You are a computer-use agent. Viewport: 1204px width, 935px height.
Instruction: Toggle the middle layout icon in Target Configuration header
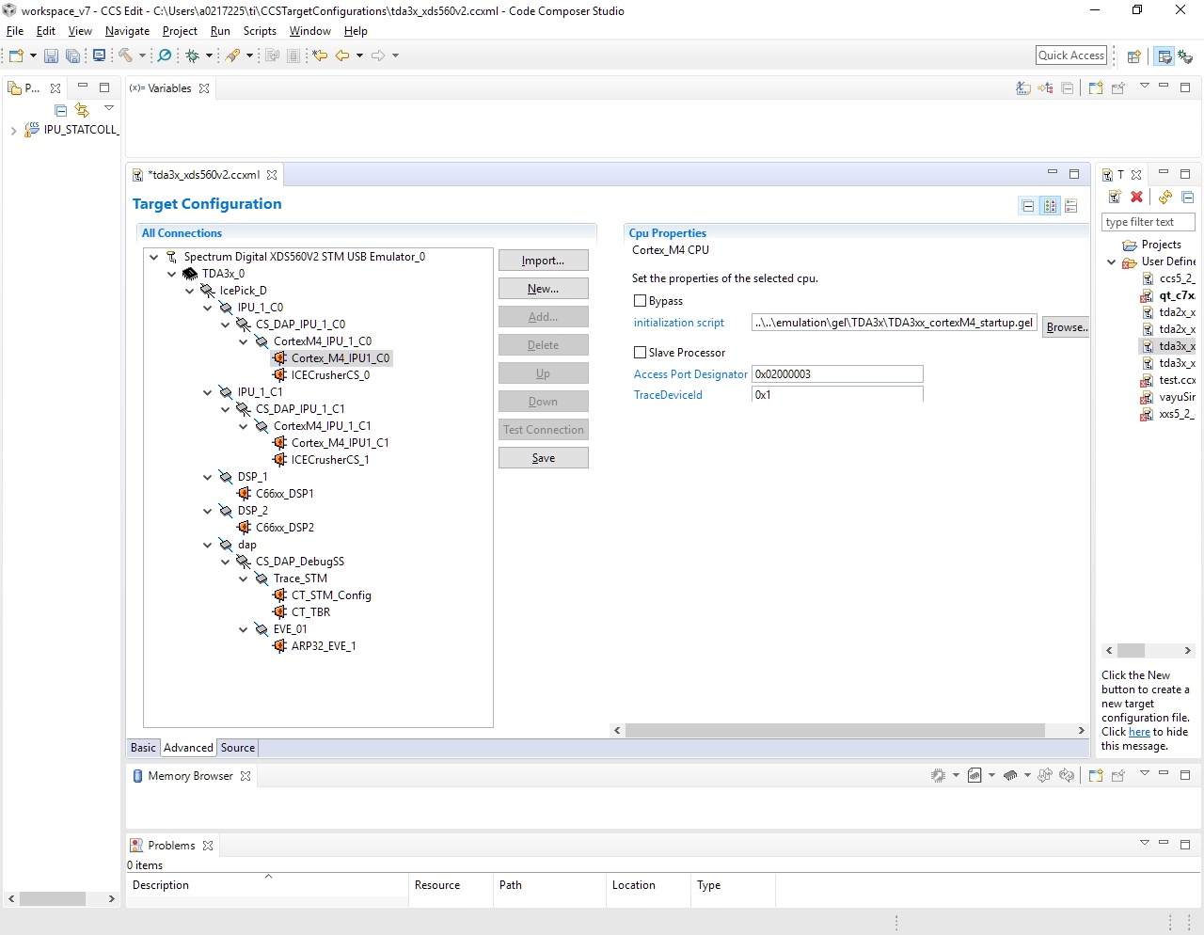[1050, 206]
